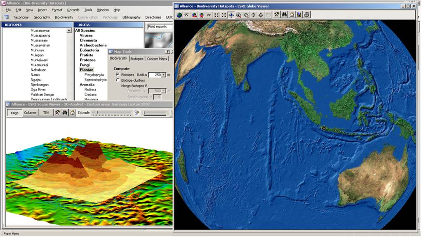The width and height of the screenshot is (421, 237).
Task: Toggle the Columns display mode button
Action: point(30,113)
